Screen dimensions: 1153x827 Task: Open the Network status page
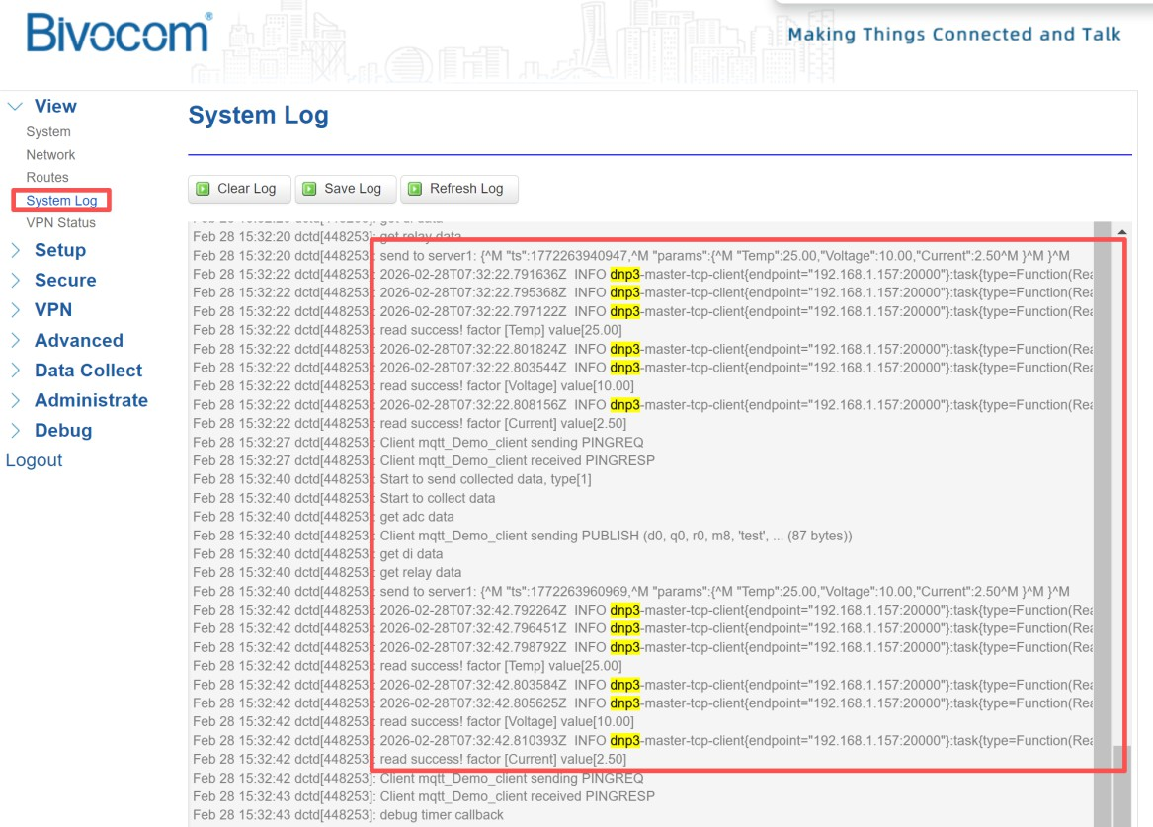[50, 155]
